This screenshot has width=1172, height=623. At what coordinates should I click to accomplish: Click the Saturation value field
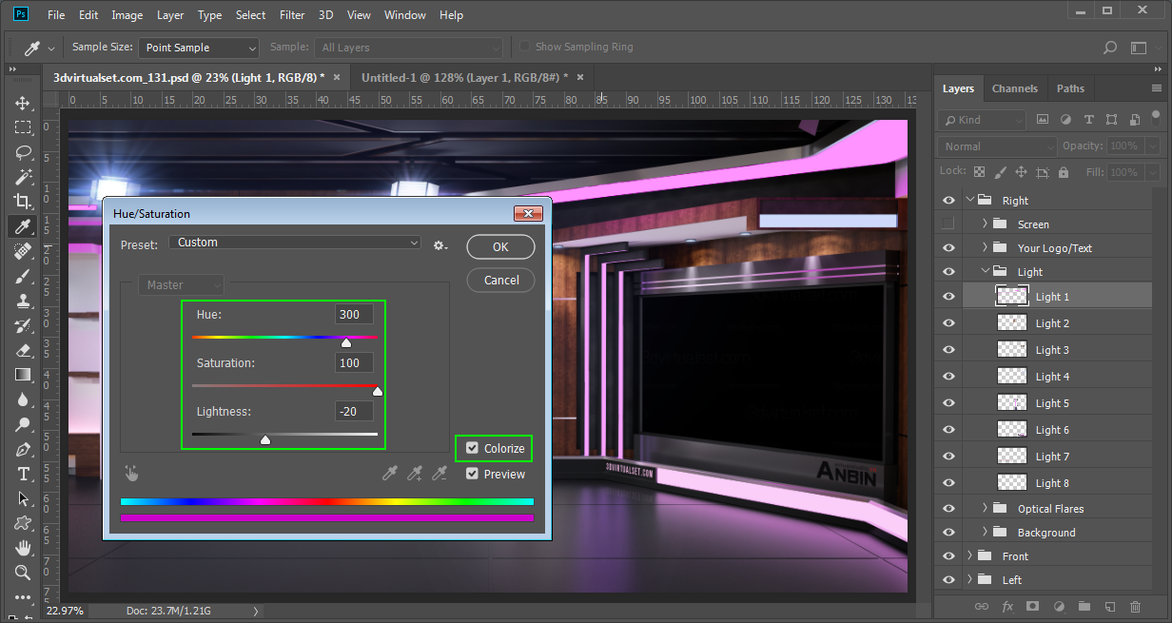[353, 362]
